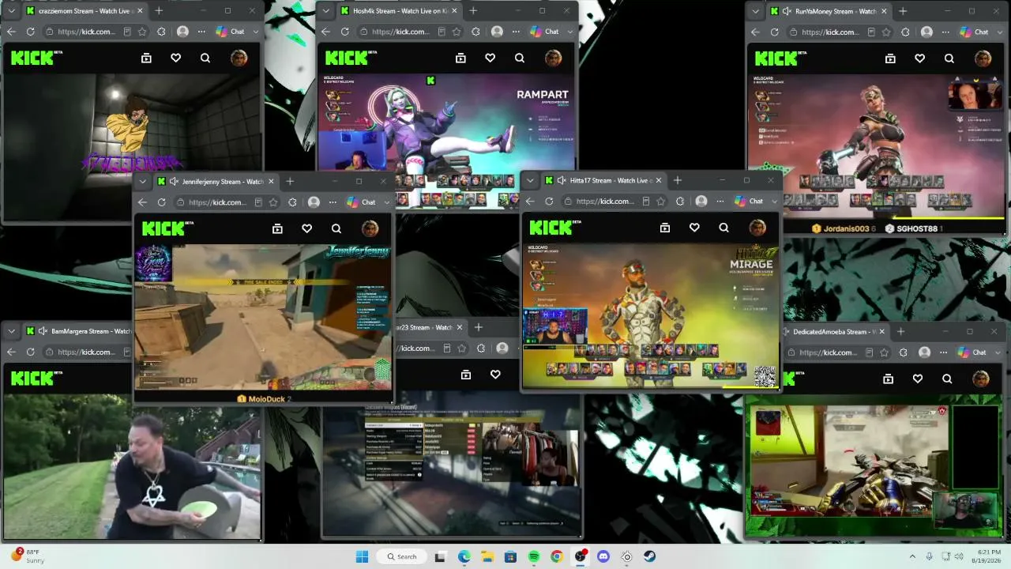Open OBS Studio from the taskbar

tap(581, 556)
